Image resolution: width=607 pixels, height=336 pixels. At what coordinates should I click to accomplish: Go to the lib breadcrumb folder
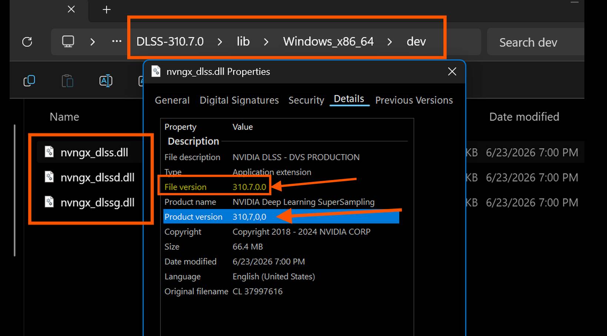pos(243,41)
